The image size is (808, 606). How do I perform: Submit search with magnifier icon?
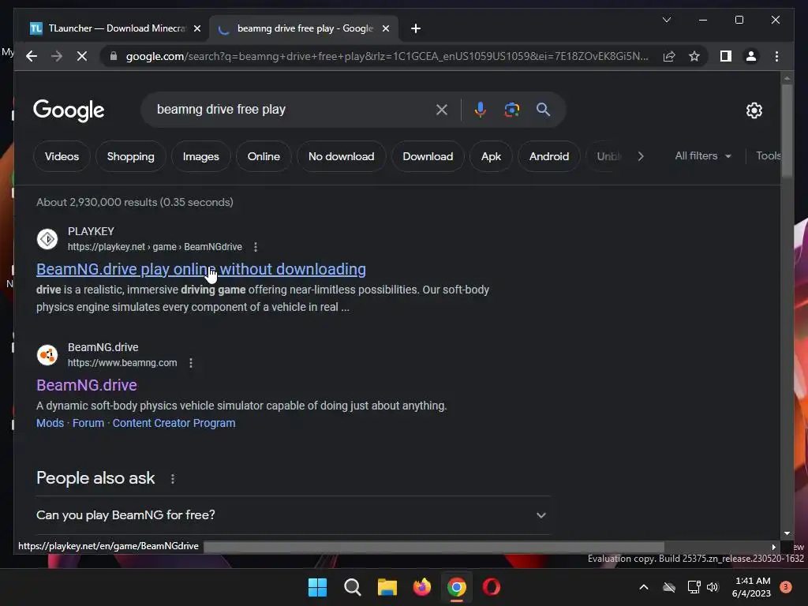[x=543, y=110]
